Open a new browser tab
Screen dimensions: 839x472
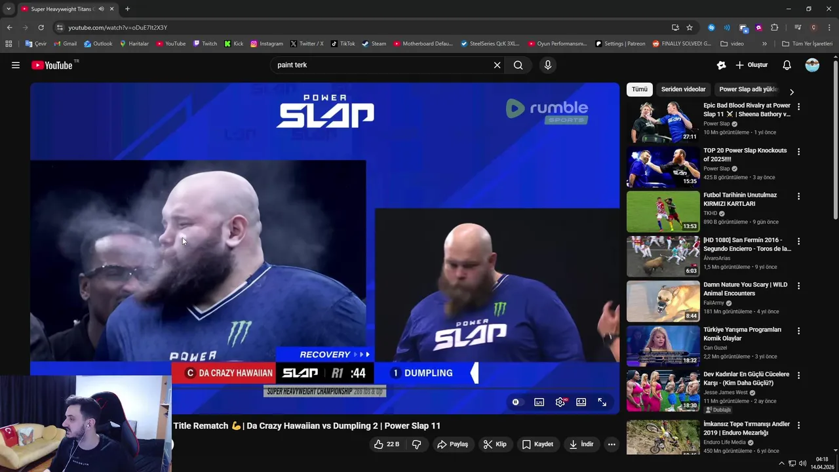tap(127, 9)
